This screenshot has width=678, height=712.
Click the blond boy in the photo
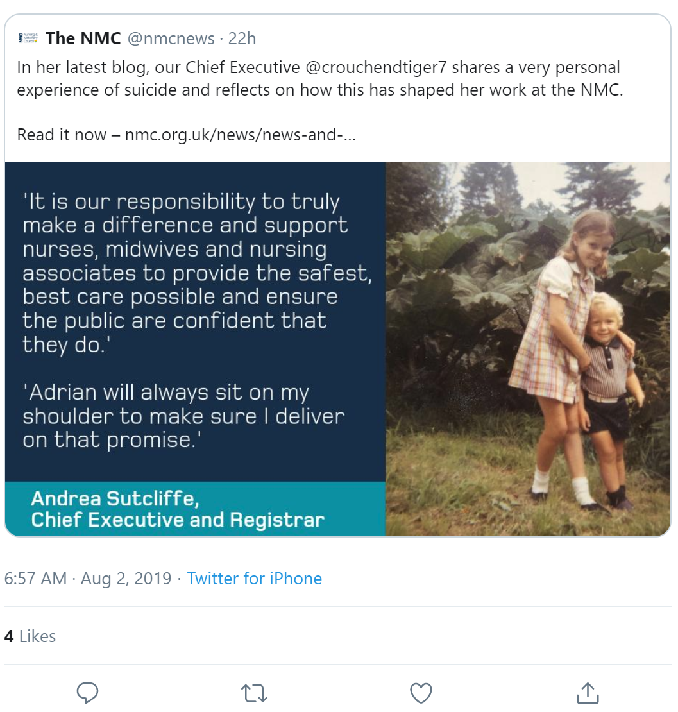pyautogui.click(x=609, y=385)
